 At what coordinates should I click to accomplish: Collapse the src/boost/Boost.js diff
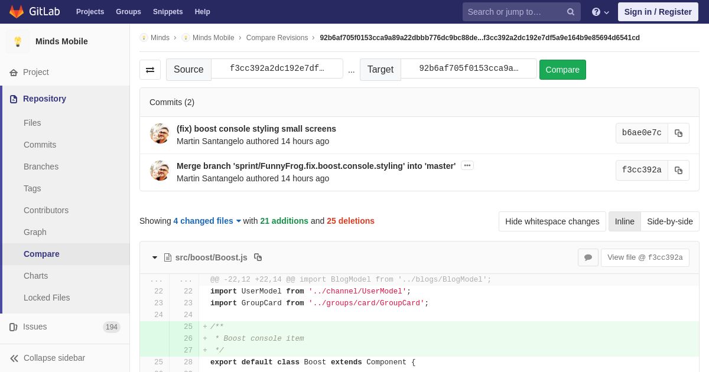tap(155, 257)
